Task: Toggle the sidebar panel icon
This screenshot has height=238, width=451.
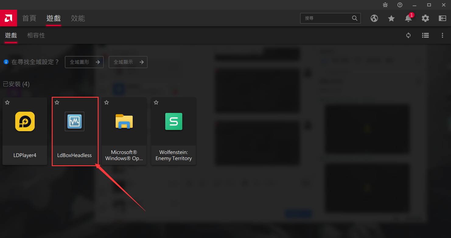Action: point(442,18)
